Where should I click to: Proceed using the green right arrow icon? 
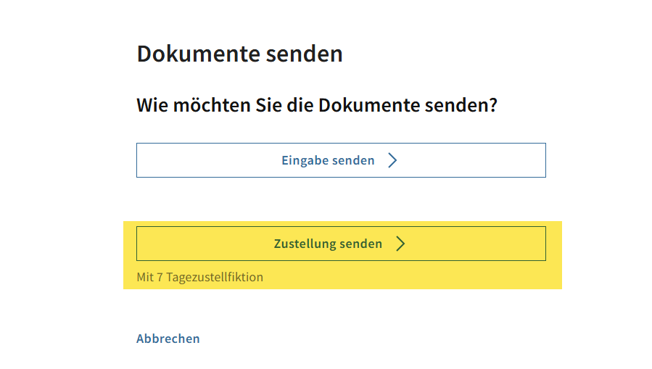tap(400, 244)
